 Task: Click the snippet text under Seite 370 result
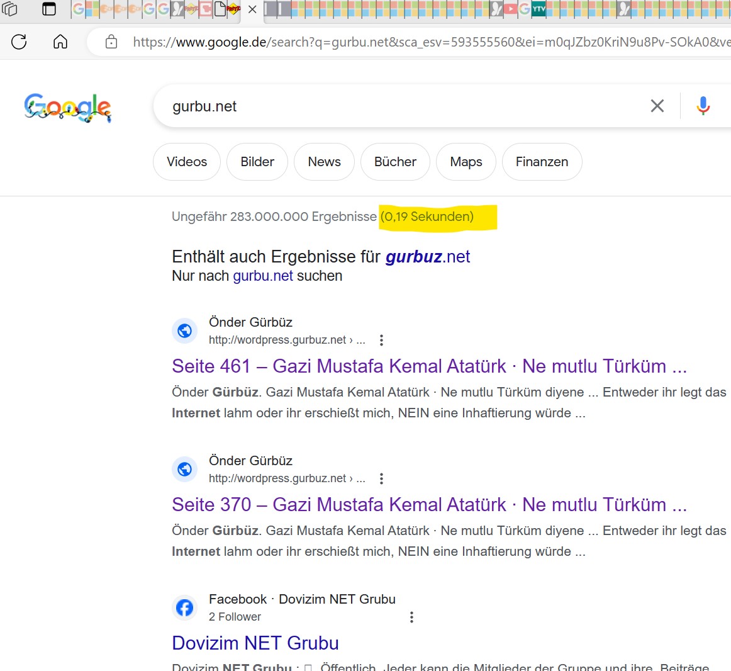449,541
